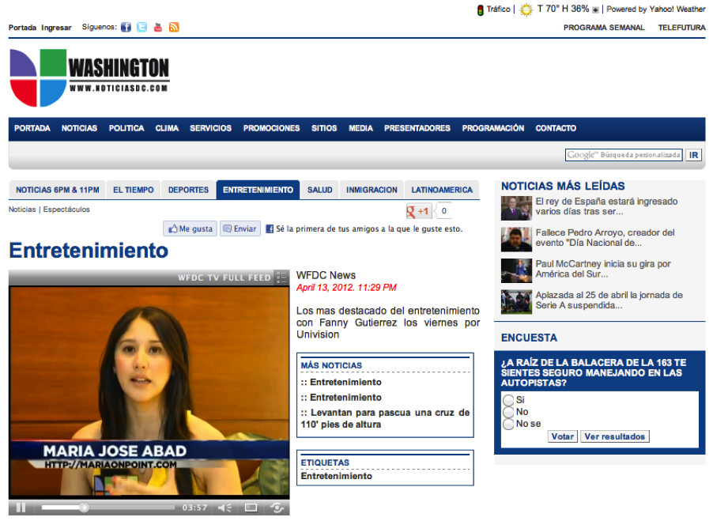This screenshot has height=521, width=713.
Task: Open the SERVICIOS menu
Action: tap(210, 128)
